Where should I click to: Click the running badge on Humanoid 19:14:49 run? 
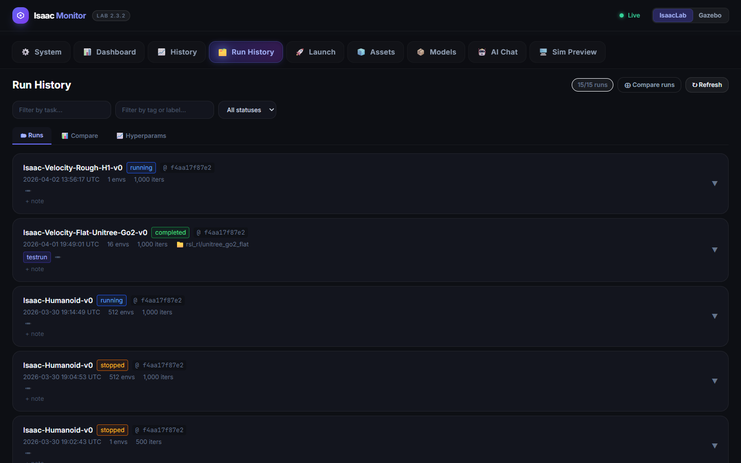[x=112, y=300]
